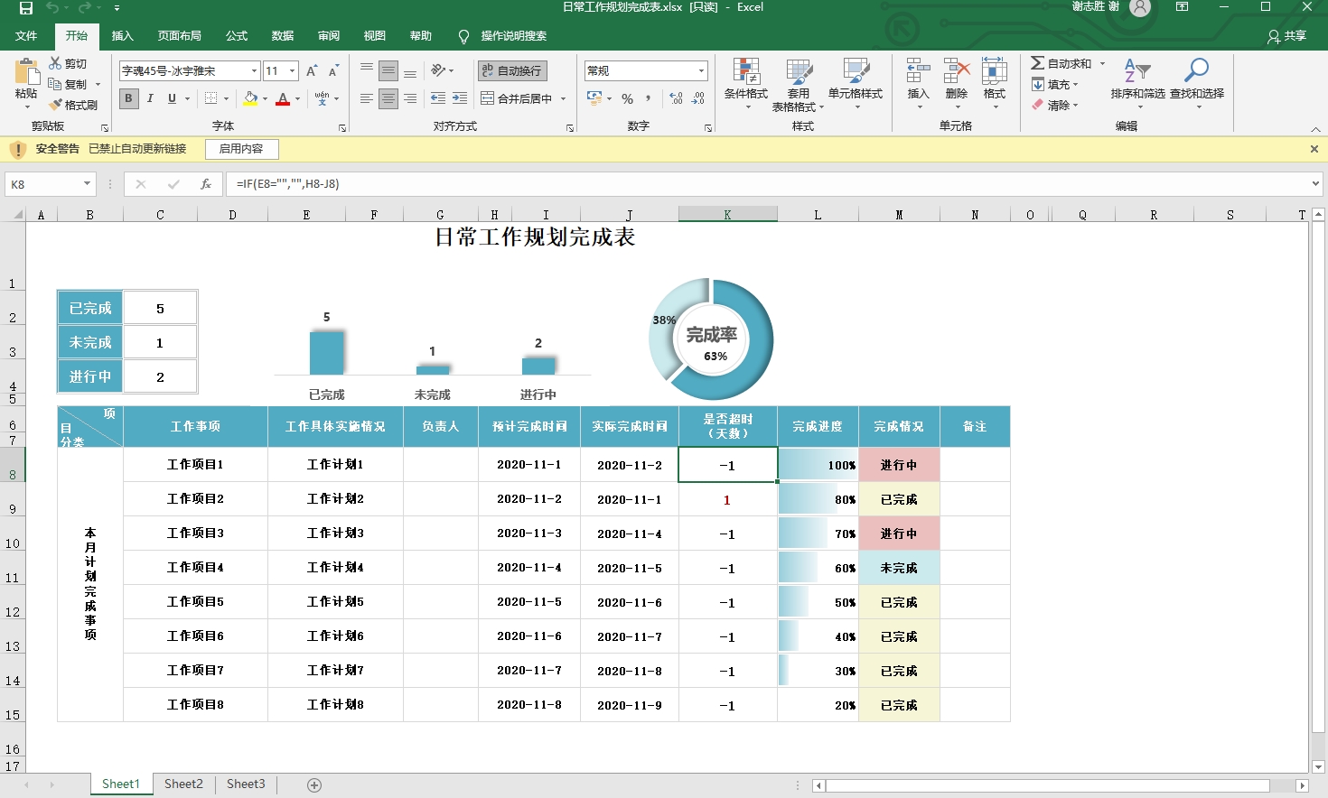Switch to the Page Layout (页面布局) tab
1328x798 pixels.
click(x=179, y=36)
